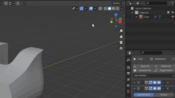Click the Cube's modifier wrench icon
Screen dimensions: 175x98
click(x=155, y=17)
